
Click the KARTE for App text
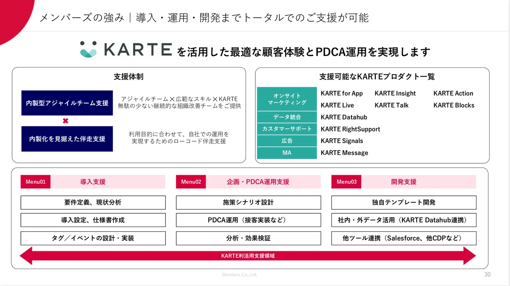[342, 93]
